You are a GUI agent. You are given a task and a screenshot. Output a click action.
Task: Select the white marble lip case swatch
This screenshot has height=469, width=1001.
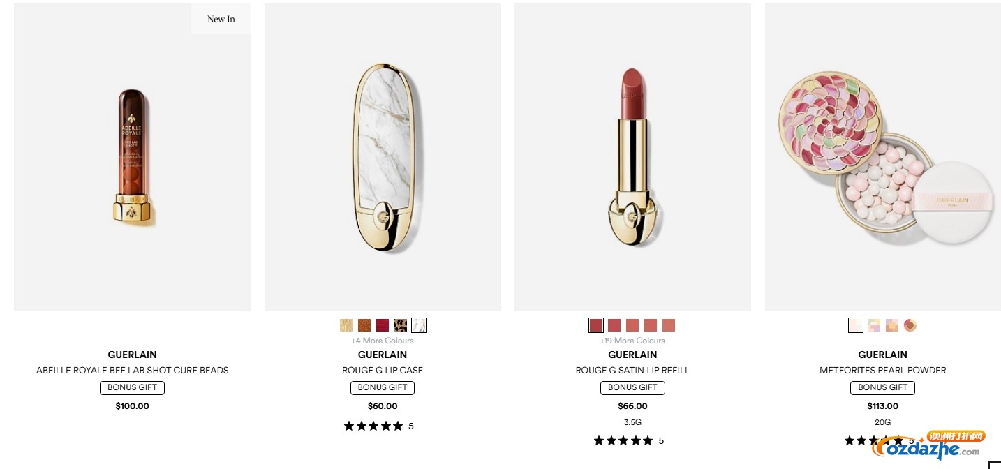[x=419, y=325]
